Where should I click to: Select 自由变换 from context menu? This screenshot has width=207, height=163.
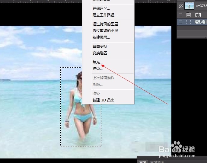tap(100, 46)
